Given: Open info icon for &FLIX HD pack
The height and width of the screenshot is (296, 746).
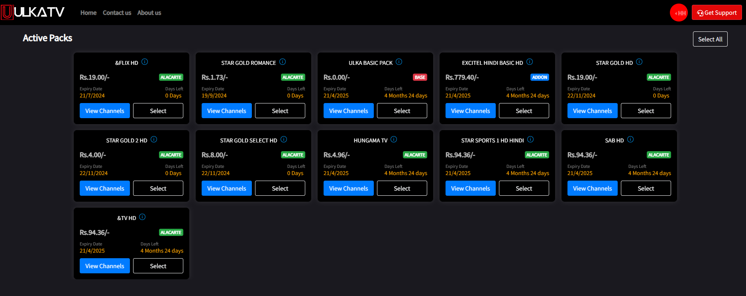Looking at the screenshot, I should [145, 62].
